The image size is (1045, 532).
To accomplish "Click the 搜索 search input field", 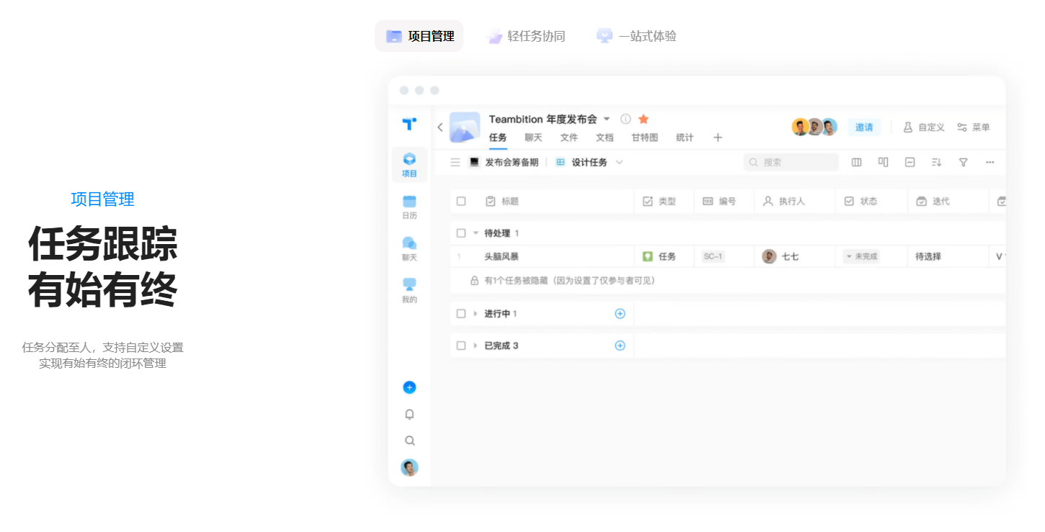I will coord(791,163).
